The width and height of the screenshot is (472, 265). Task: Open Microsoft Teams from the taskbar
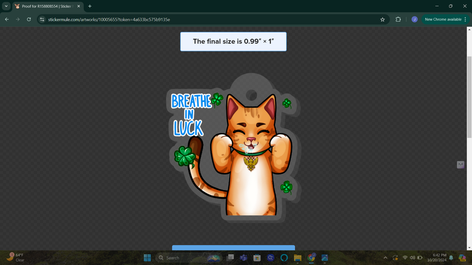(x=243, y=258)
